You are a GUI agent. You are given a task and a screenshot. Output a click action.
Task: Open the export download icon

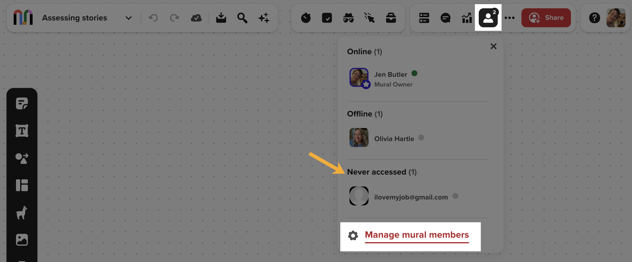[221, 18]
